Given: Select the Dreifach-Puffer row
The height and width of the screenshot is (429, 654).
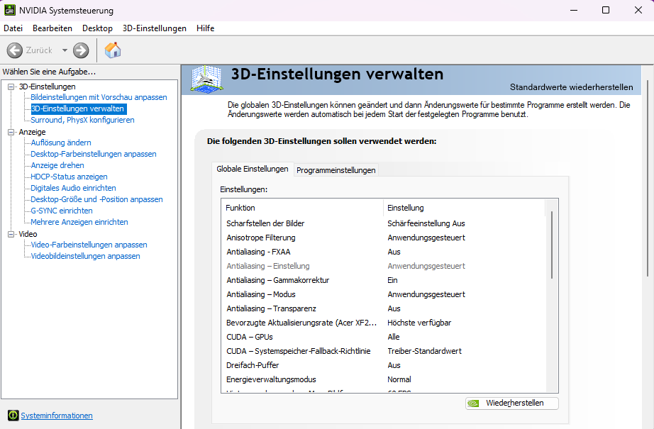Looking at the screenshot, I should click(x=383, y=365).
